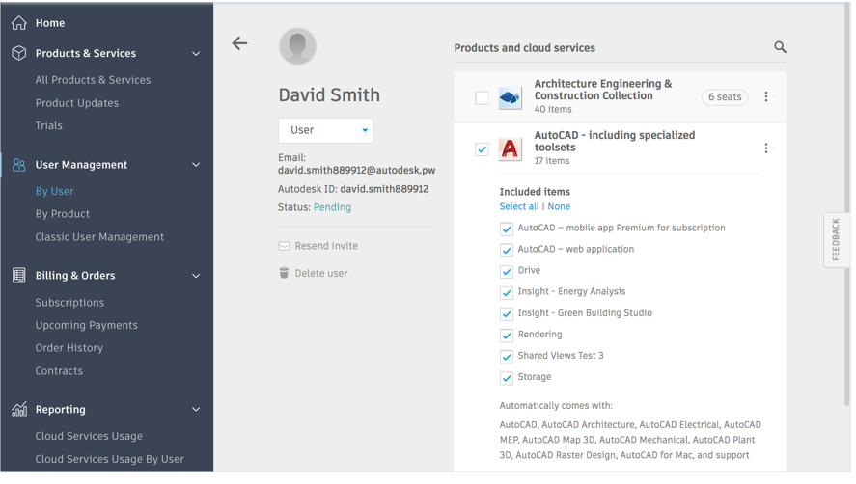856x484 pixels.
Task: Click the Home house icon
Action: [x=19, y=23]
